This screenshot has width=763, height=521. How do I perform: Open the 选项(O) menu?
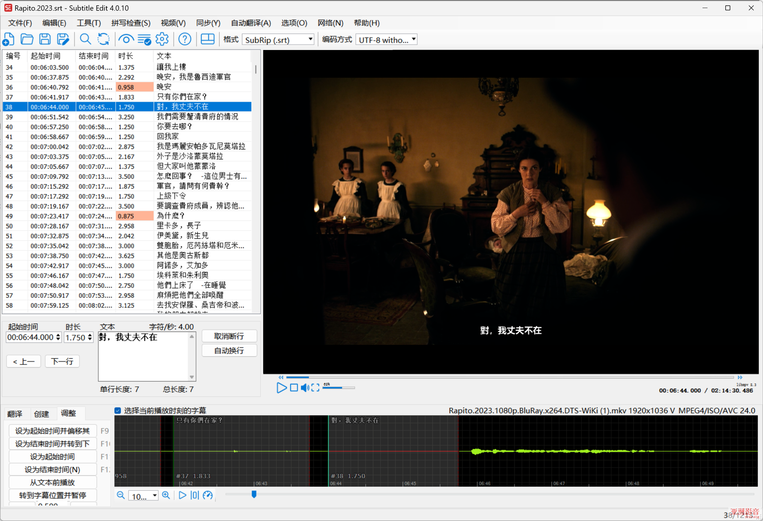tap(294, 23)
